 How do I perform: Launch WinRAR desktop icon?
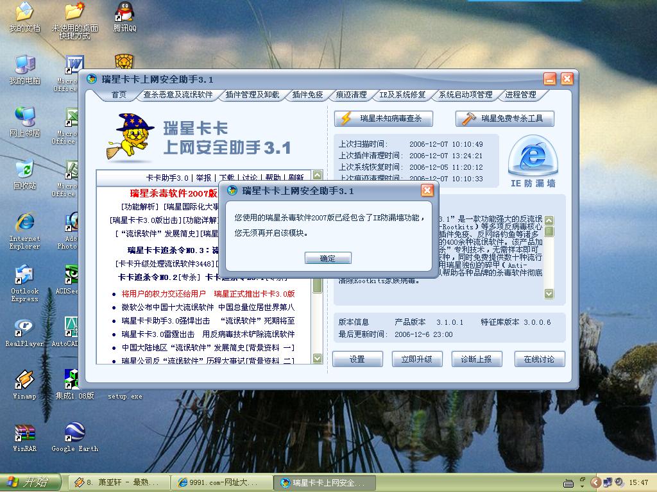pos(25,438)
